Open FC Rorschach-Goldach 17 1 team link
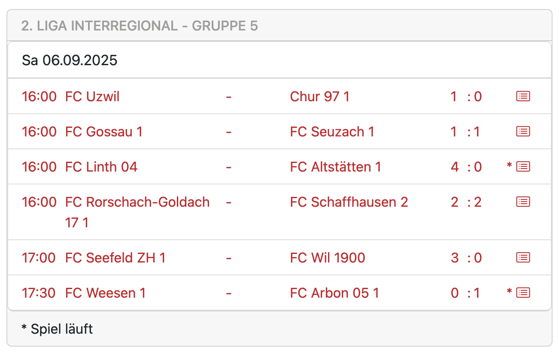This screenshot has height=356, width=559. pos(137,202)
